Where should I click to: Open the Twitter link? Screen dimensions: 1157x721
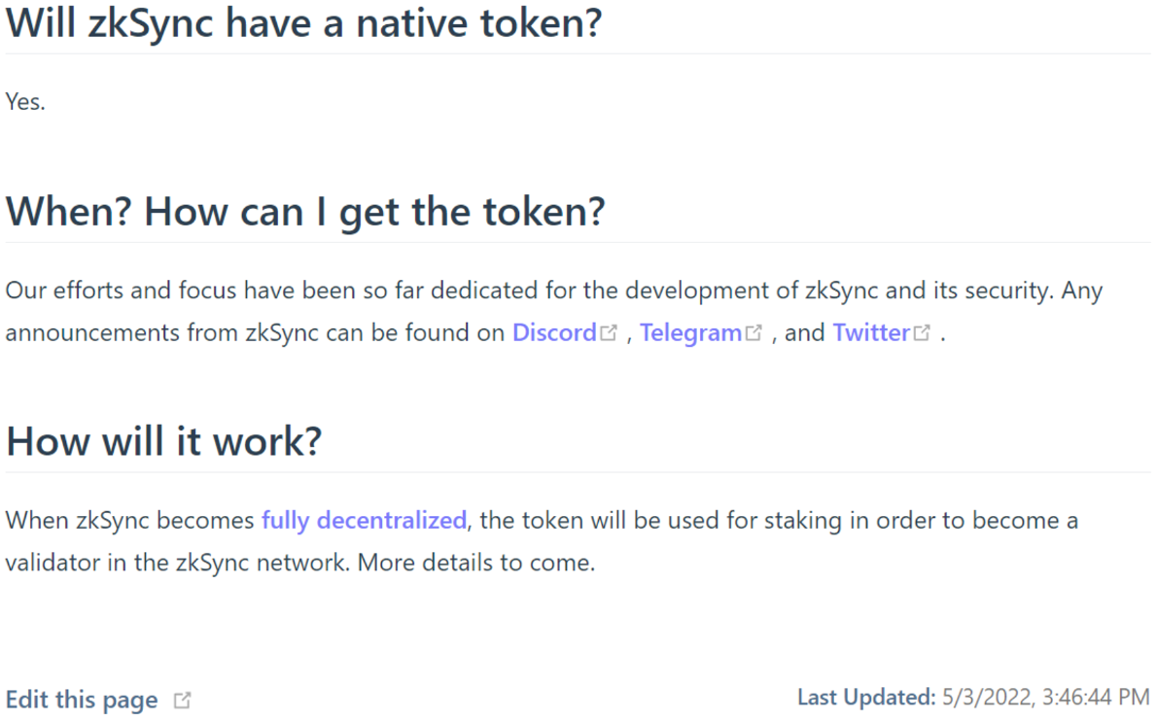click(x=871, y=333)
